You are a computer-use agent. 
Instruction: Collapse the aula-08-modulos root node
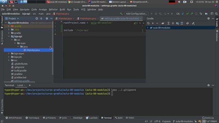point(6,23)
